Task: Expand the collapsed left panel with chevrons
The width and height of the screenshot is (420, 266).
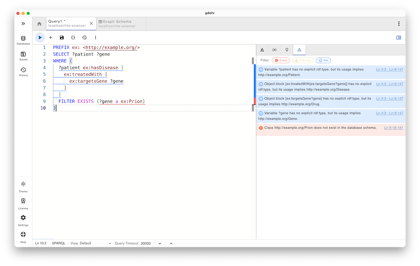Action: (23, 23)
